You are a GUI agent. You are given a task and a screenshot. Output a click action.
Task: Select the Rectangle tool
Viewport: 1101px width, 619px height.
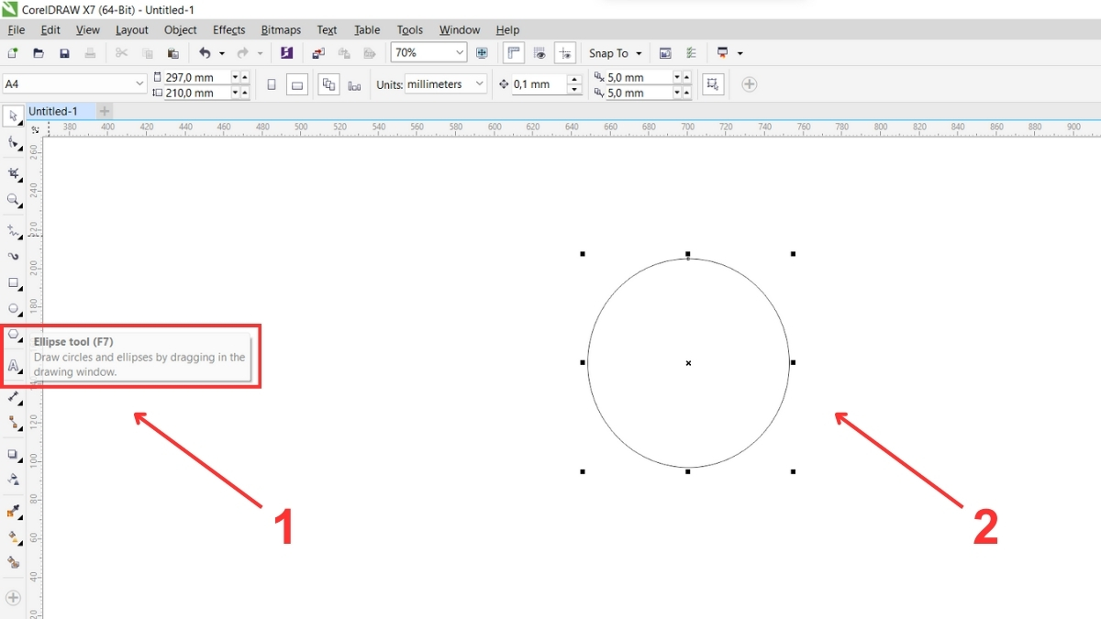pyautogui.click(x=14, y=282)
